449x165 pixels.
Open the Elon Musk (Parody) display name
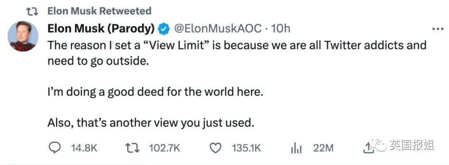(101, 29)
